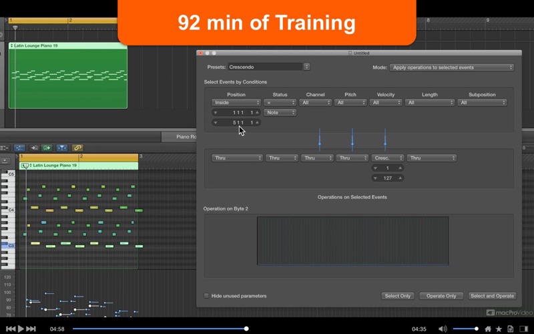Click the video progress bar

coord(160,329)
